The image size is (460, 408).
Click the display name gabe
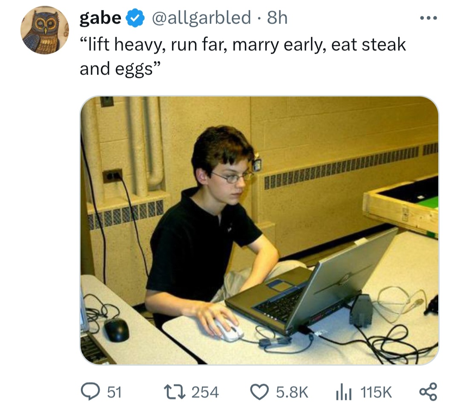tap(101, 18)
